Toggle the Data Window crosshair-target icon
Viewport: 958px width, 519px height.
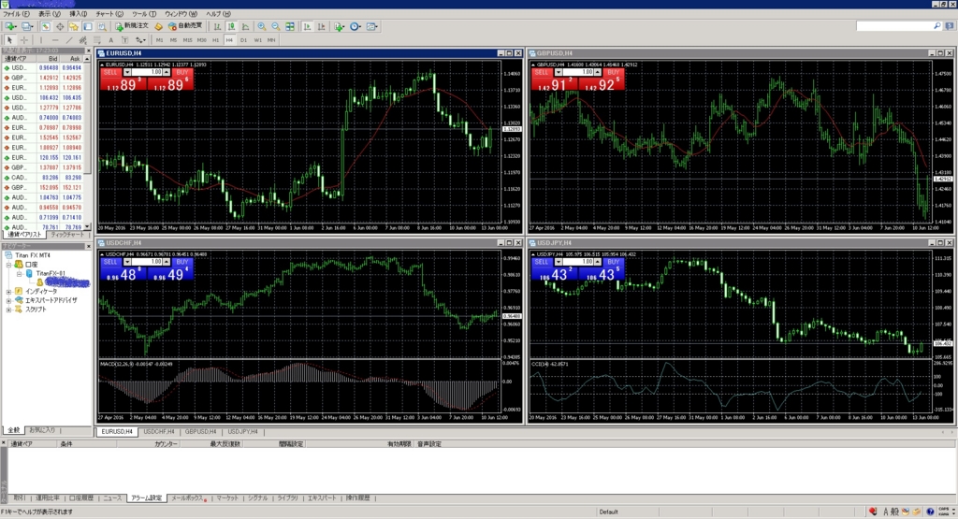pyautogui.click(x=60, y=26)
